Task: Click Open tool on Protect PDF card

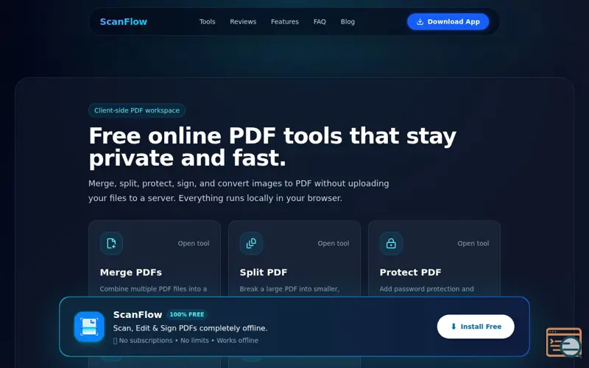Action: [x=473, y=244]
